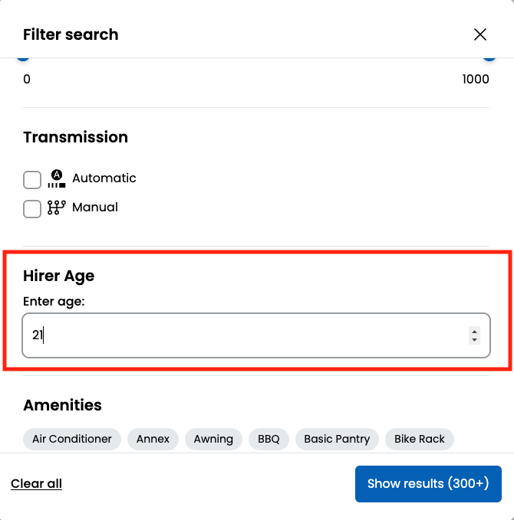Viewport: 514px width, 520px height.
Task: Click the manual gear-shift icon
Action: click(56, 208)
